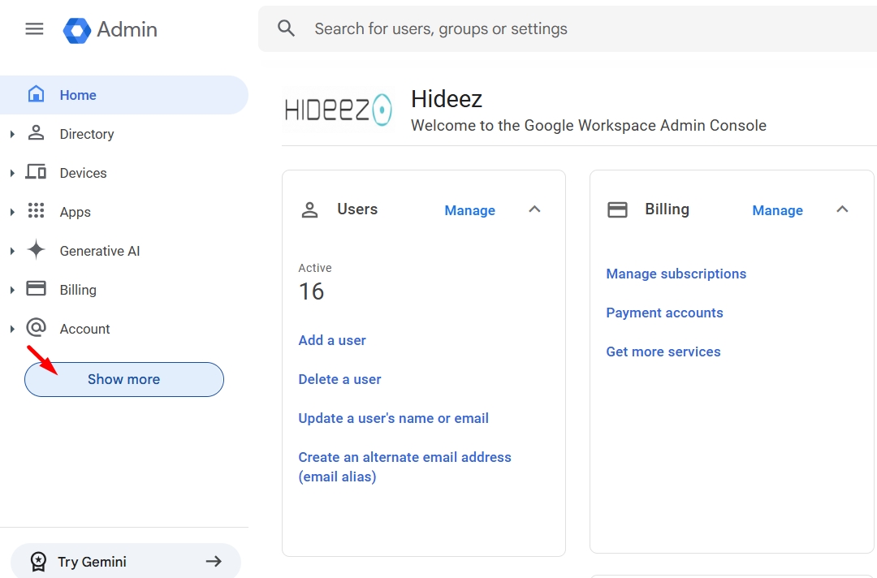877x578 pixels.
Task: Click the Billing card credit-card icon
Action: point(617,210)
